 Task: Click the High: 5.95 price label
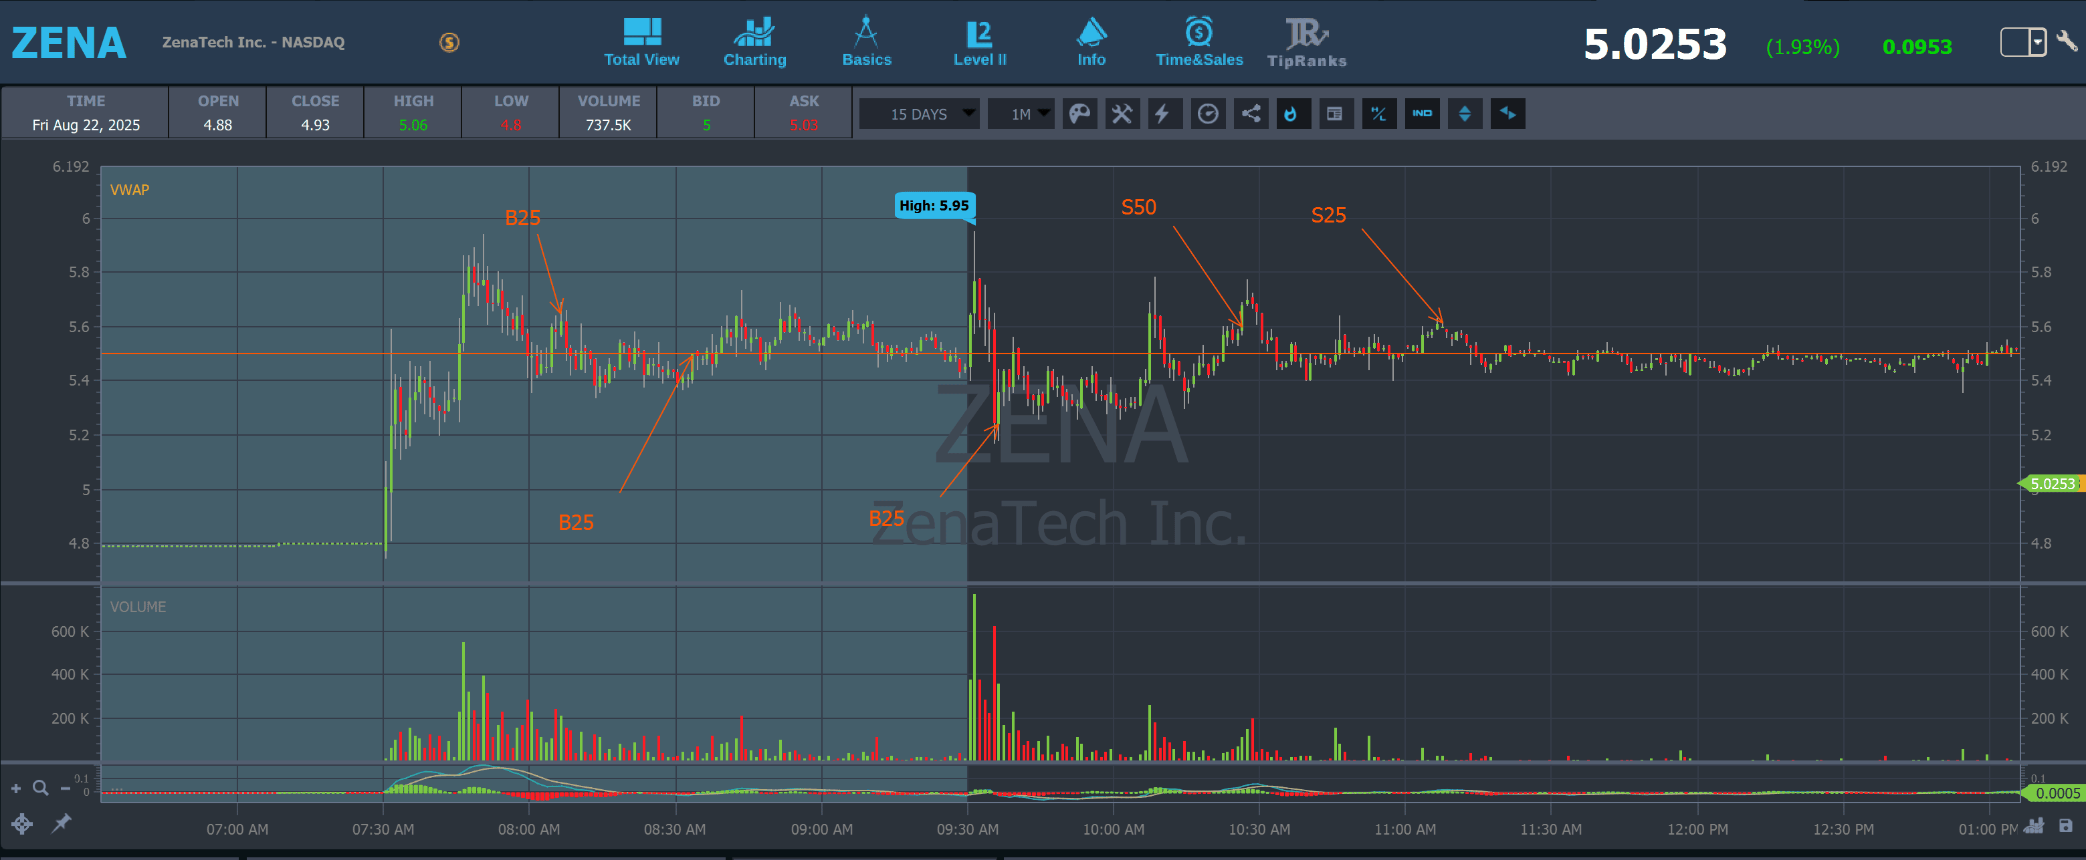pyautogui.click(x=933, y=206)
